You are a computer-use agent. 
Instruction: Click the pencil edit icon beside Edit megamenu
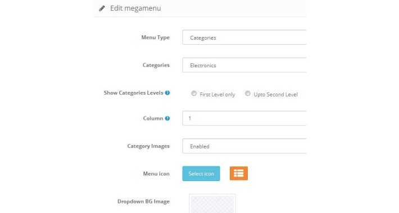(102, 8)
